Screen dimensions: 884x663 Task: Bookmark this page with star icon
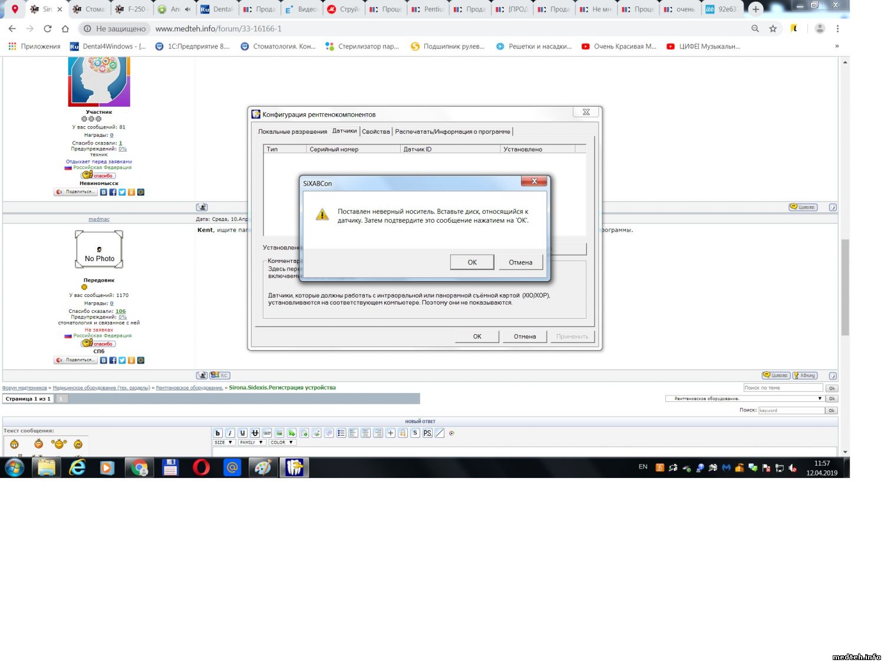coord(773,28)
